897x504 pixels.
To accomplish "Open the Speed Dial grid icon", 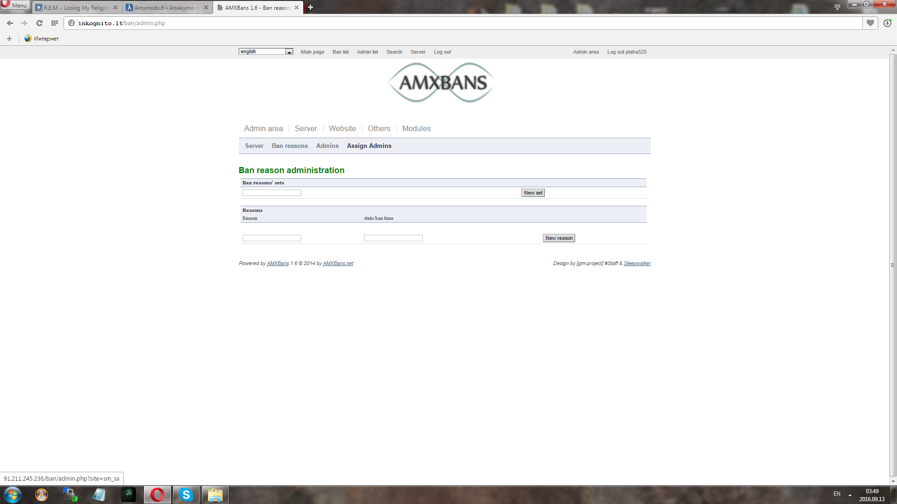I will pos(54,23).
